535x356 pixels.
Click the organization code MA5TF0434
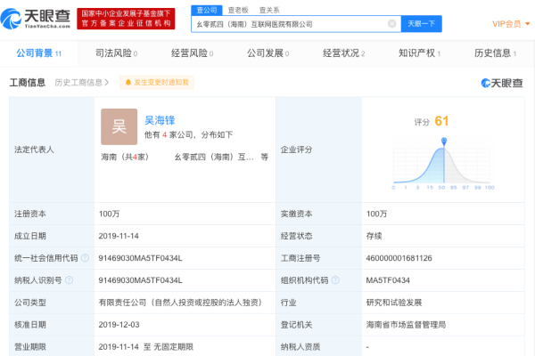(388, 280)
